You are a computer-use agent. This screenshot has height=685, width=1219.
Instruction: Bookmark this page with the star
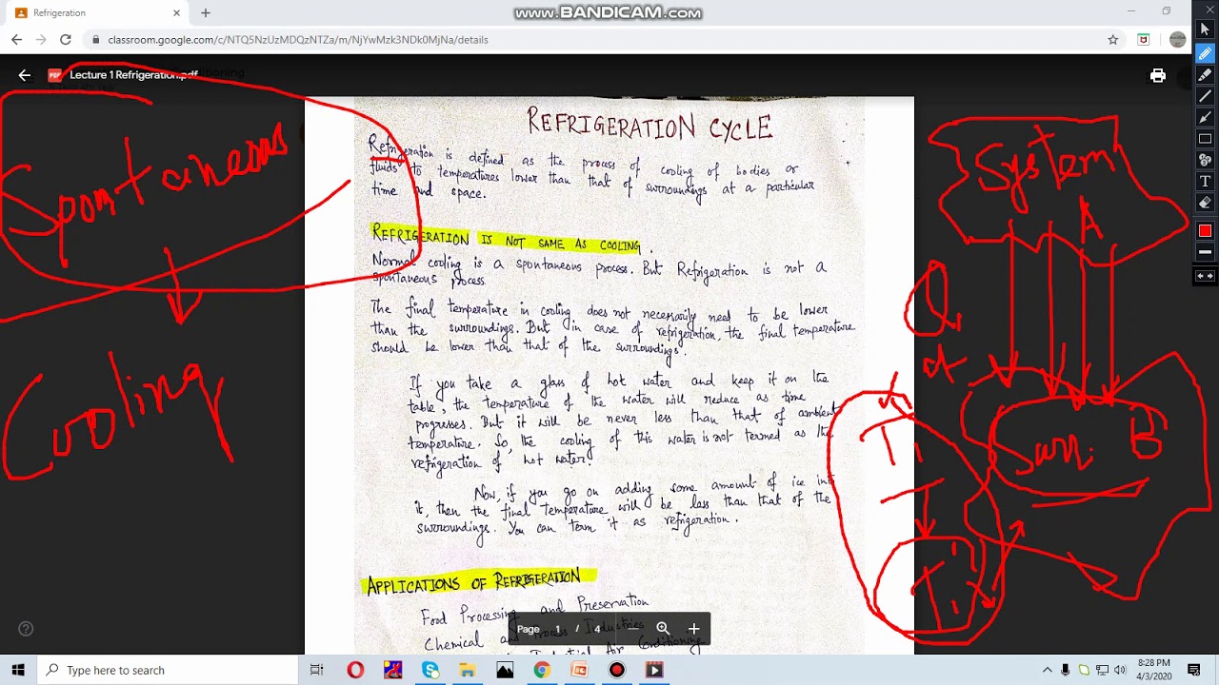(1112, 39)
